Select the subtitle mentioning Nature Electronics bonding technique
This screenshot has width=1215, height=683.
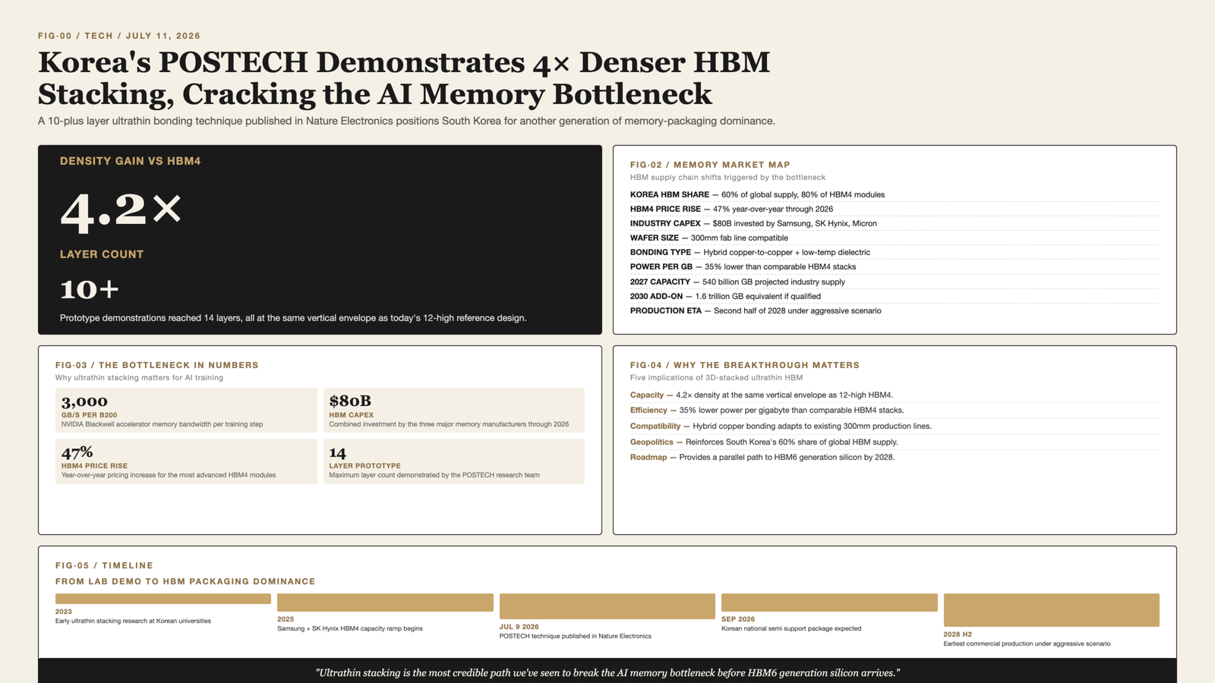coord(406,121)
